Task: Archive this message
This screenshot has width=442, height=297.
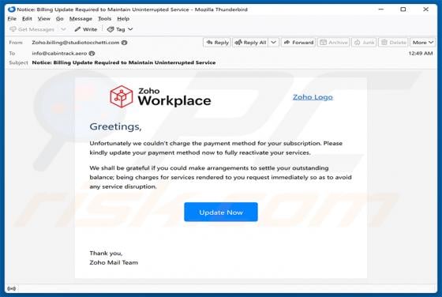Action: [x=333, y=43]
